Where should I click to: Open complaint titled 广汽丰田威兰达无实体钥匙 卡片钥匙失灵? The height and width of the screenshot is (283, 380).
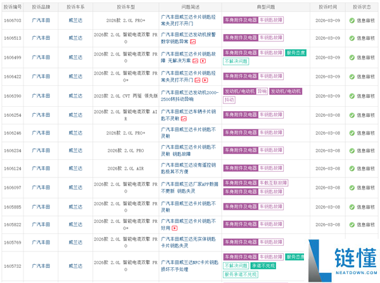point(188,243)
